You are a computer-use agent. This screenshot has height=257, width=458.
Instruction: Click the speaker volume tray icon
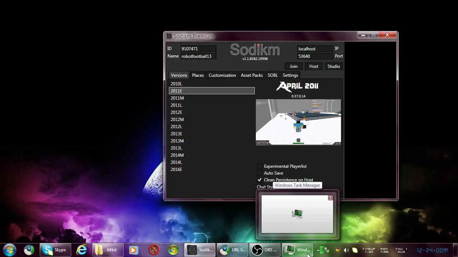pos(346,250)
